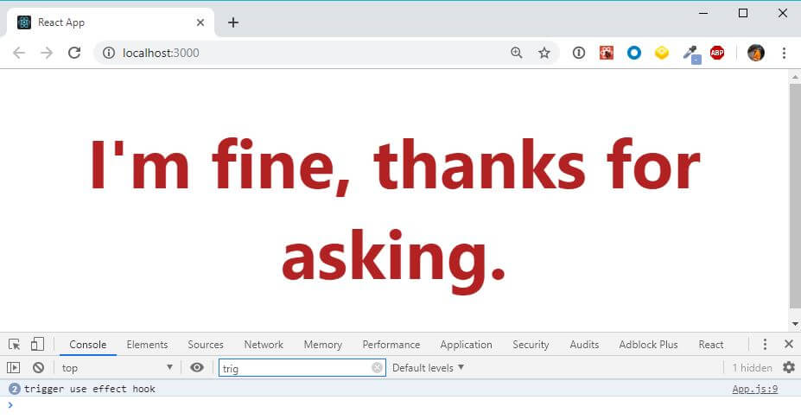Switch to the Security tab
Screen dimensions: 801x419
click(x=531, y=345)
